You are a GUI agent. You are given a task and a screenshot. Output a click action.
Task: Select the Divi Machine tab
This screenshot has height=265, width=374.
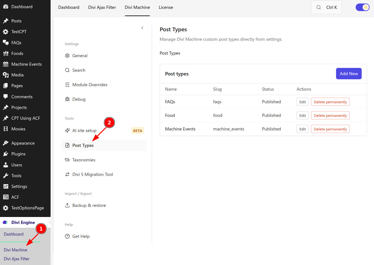coord(138,7)
